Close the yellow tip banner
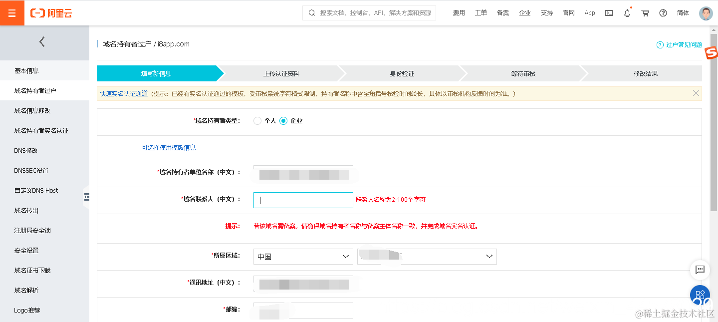Viewport: 718px width, 322px height. (x=696, y=93)
